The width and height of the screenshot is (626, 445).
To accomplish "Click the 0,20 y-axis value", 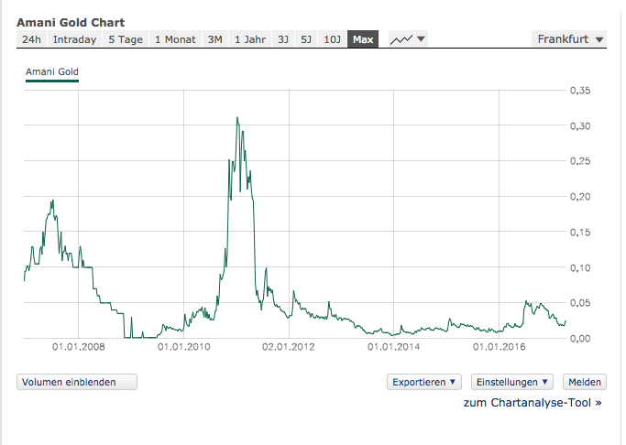I will (x=580, y=197).
